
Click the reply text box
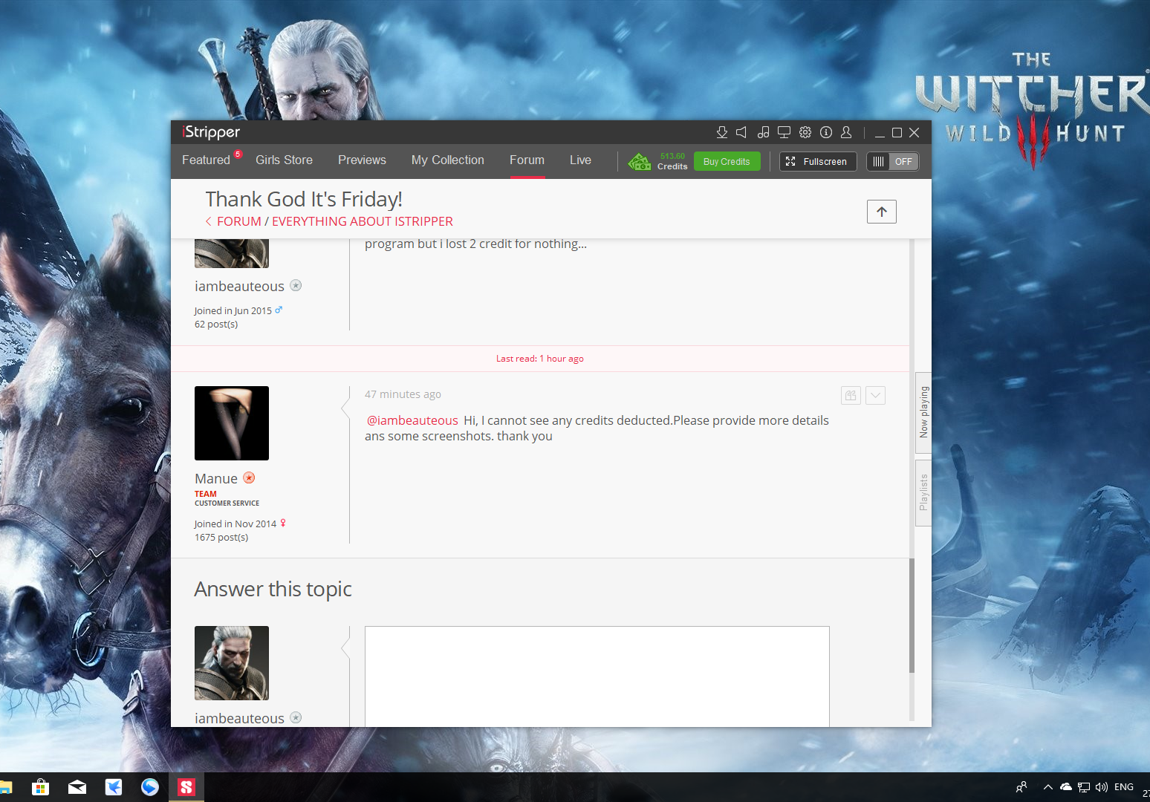[x=597, y=677]
